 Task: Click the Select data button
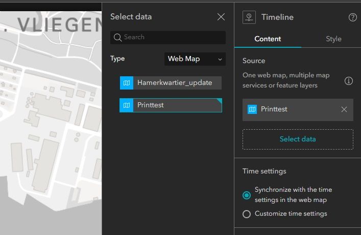click(298, 139)
